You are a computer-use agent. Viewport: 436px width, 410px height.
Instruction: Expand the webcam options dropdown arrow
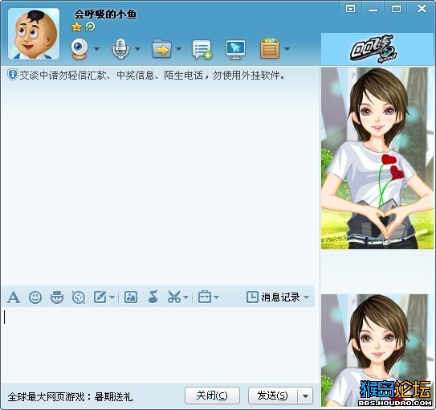96,49
